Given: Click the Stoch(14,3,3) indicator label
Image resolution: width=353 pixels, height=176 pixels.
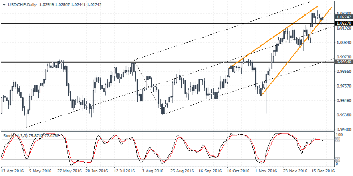Looking at the screenshot, I should [15, 135].
